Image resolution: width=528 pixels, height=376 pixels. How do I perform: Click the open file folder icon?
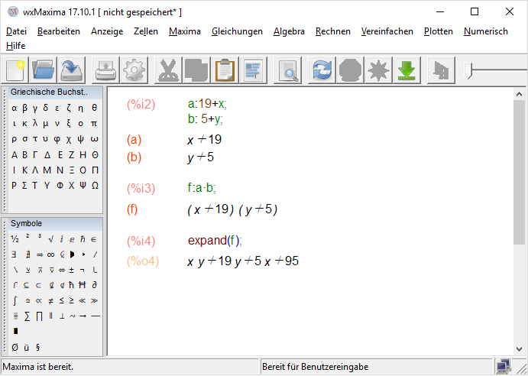[x=44, y=71]
